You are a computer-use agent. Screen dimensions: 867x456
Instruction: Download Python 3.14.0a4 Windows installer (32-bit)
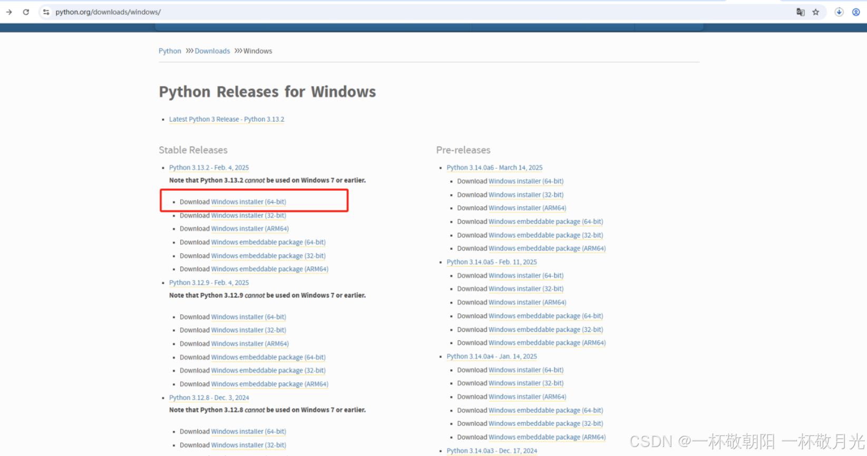526,384
